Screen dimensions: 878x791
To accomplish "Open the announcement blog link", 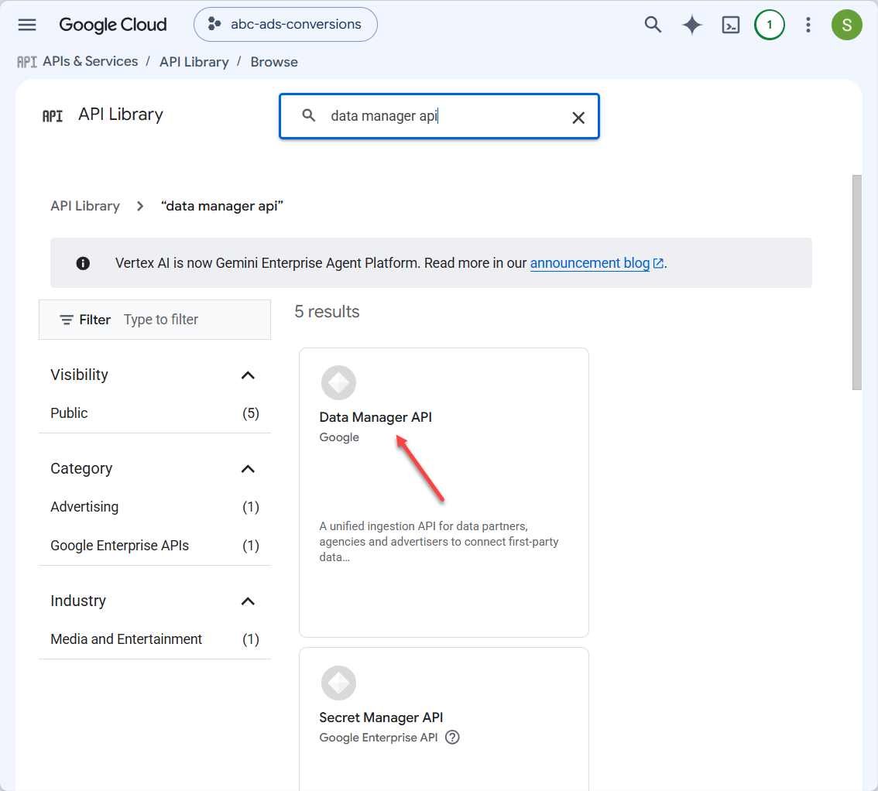I will pyautogui.click(x=590, y=263).
